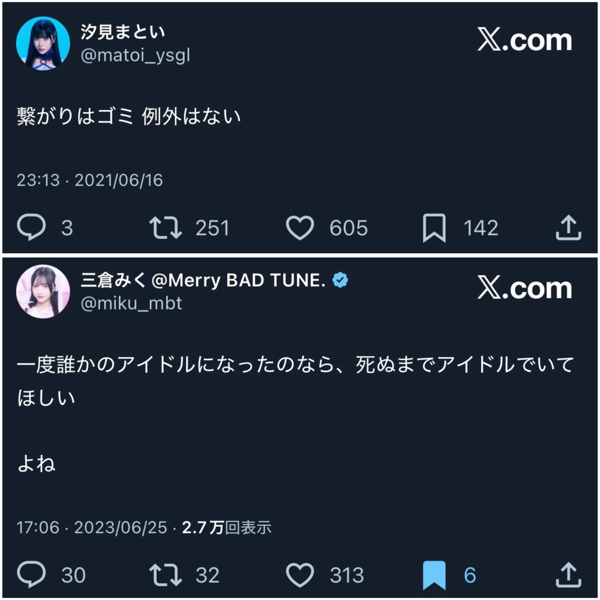Viewport: 600px width, 600px height.
Task: Share the 三倉みく tweet
Action: coord(568,575)
